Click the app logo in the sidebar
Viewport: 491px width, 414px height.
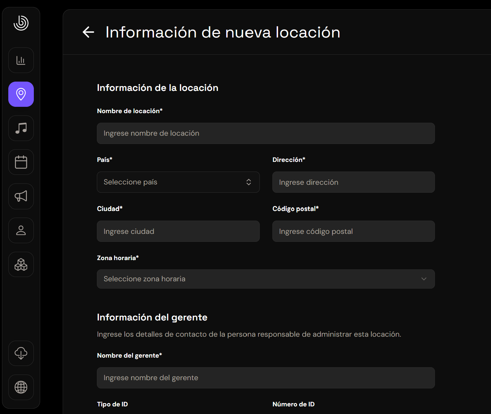[x=21, y=23]
